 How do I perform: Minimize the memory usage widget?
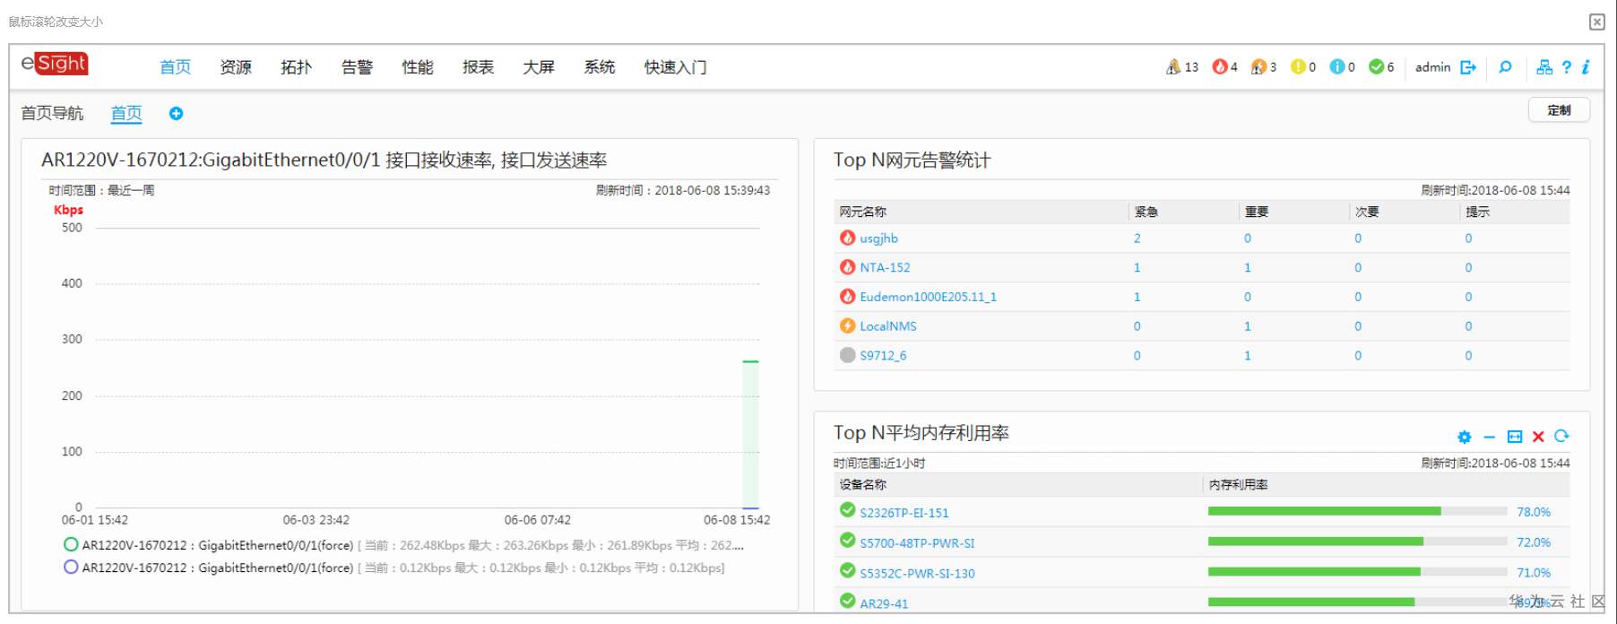[x=1490, y=437]
